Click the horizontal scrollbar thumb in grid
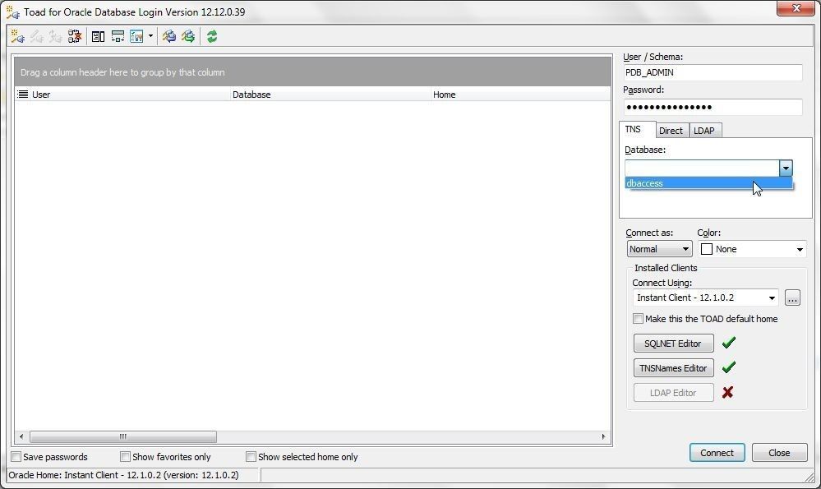 [123, 436]
